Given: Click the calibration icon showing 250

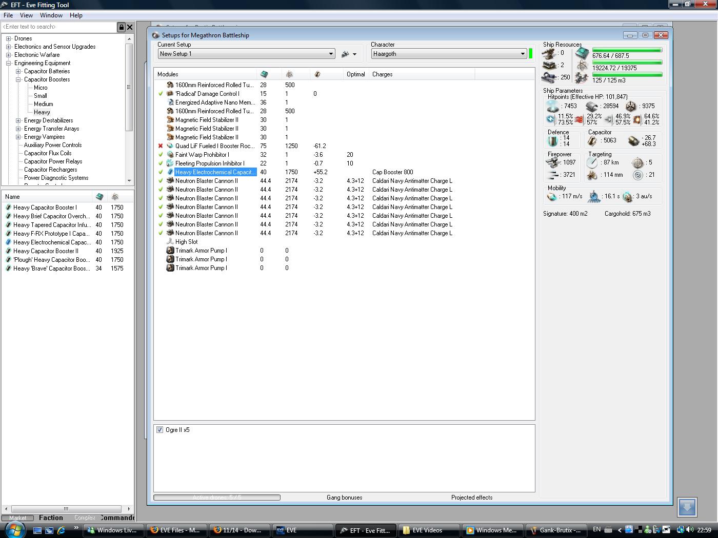Looking at the screenshot, I should [549, 77].
